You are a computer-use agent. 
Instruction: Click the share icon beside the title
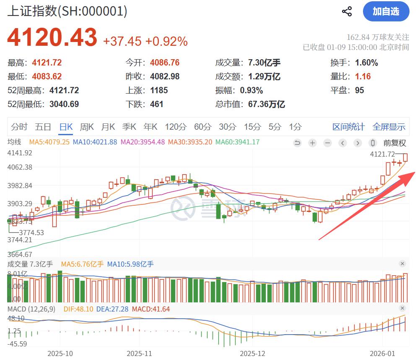pyautogui.click(x=347, y=11)
